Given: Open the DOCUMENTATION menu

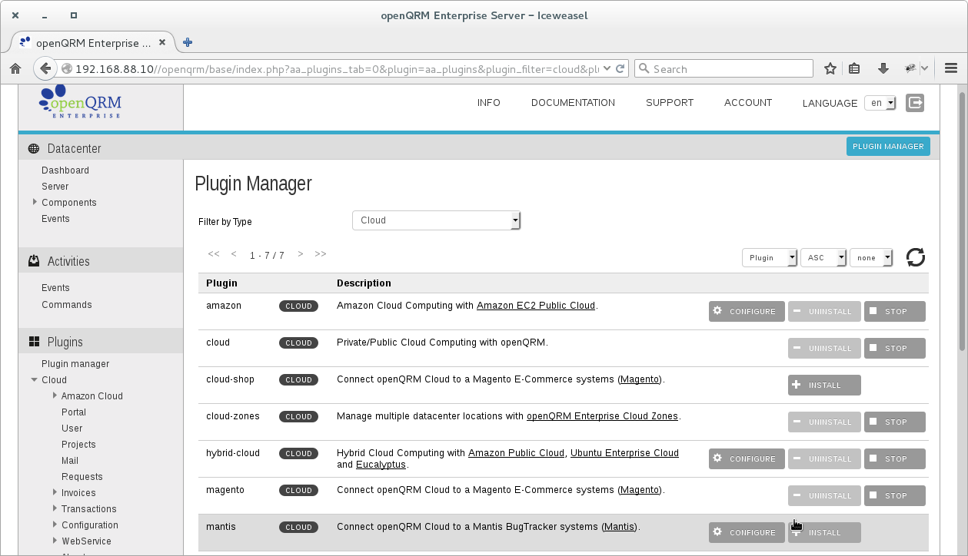Looking at the screenshot, I should coord(573,103).
